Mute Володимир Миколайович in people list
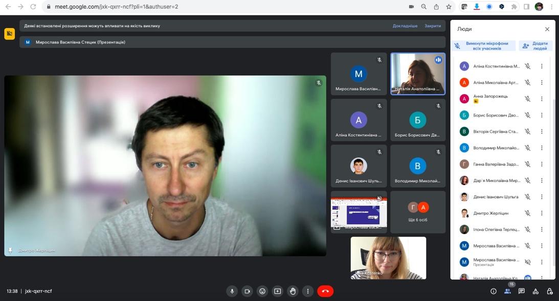559x301 pixels. [528, 148]
